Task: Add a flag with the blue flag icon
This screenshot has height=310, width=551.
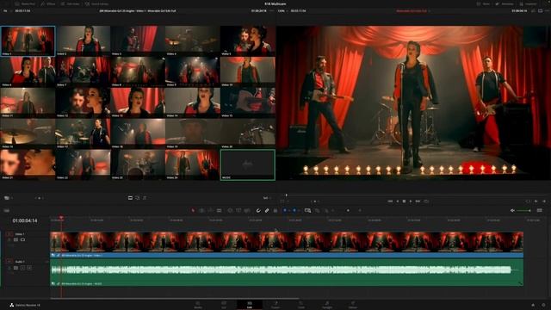Action: (x=285, y=210)
